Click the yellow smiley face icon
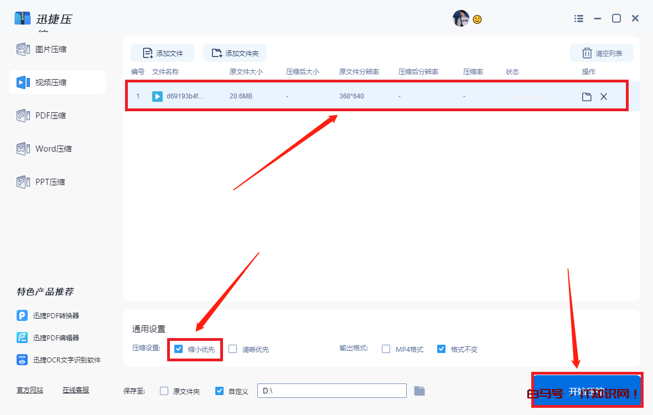653x415 pixels. [x=477, y=19]
